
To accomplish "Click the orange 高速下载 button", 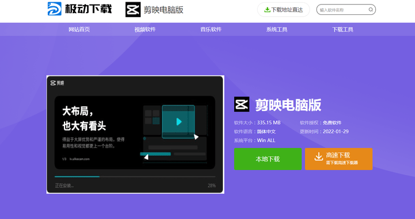I will click(x=339, y=159).
